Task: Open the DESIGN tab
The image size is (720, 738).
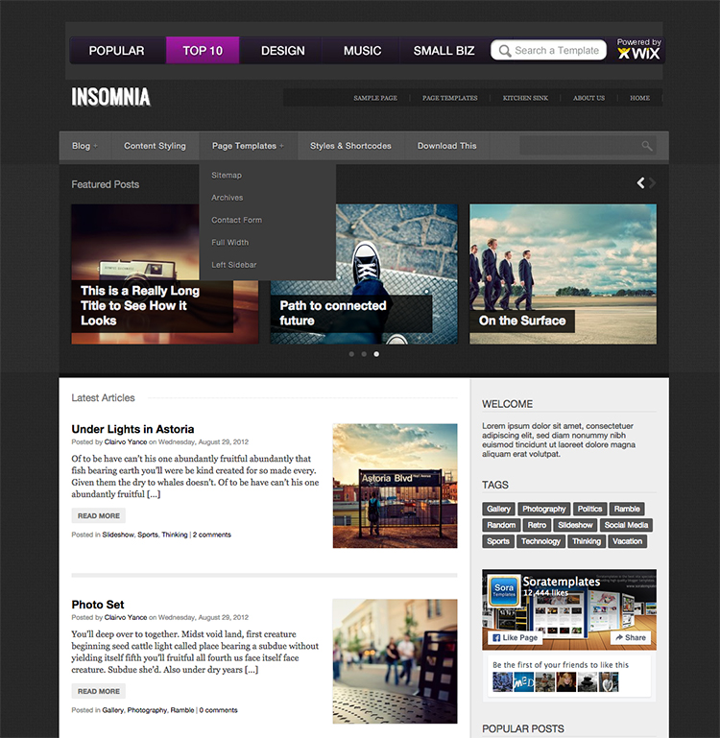Action: point(282,50)
